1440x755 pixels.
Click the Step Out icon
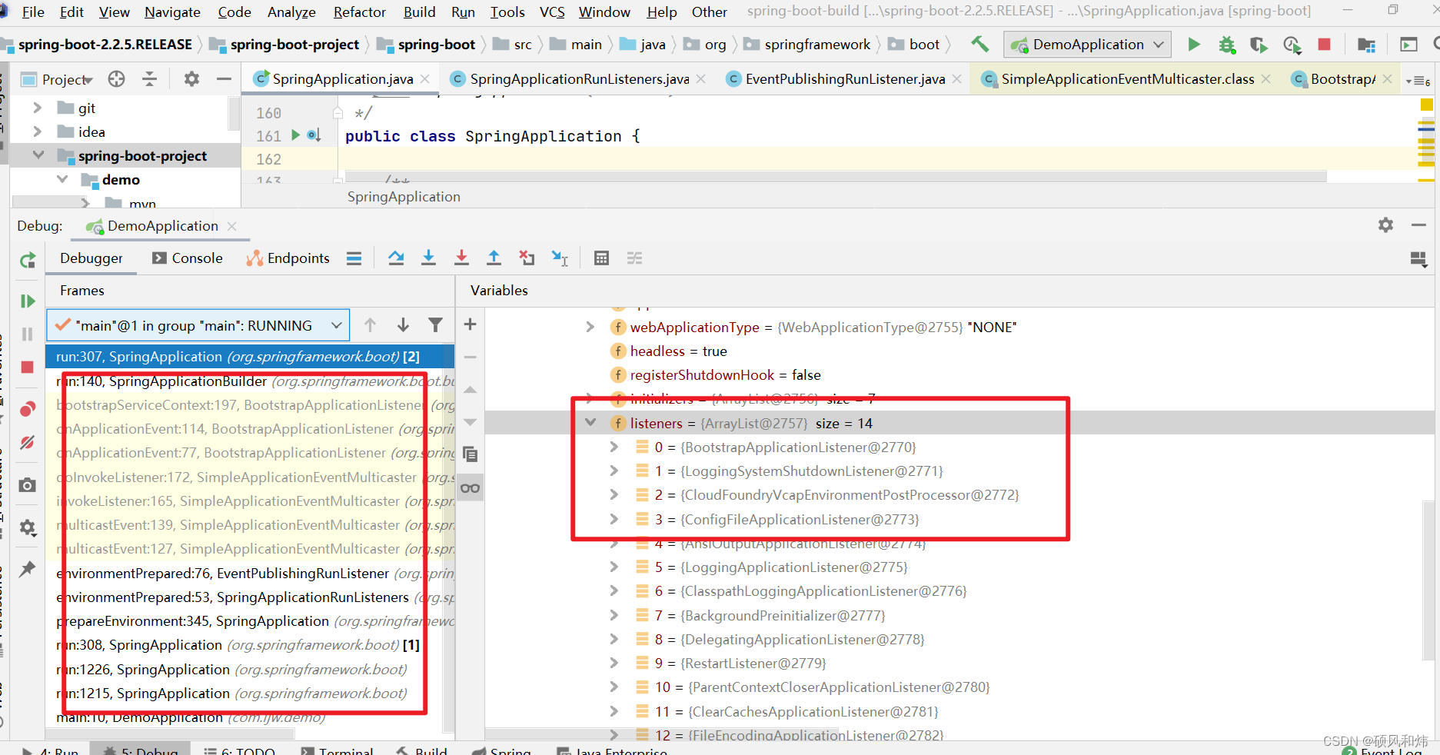494,258
